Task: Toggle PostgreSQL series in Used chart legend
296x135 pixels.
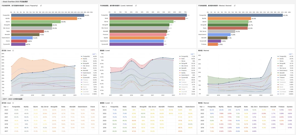Action: (x=87, y=56)
